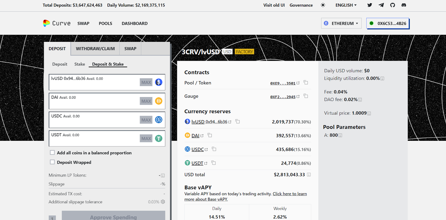
Task: Select the Deposit & Stake sub-tab
Action: (x=108, y=64)
